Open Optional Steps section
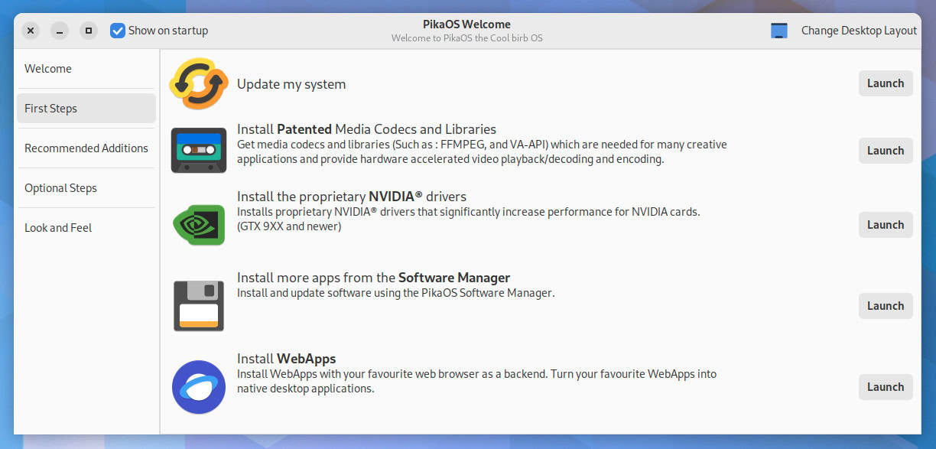The image size is (936, 449). coord(60,187)
